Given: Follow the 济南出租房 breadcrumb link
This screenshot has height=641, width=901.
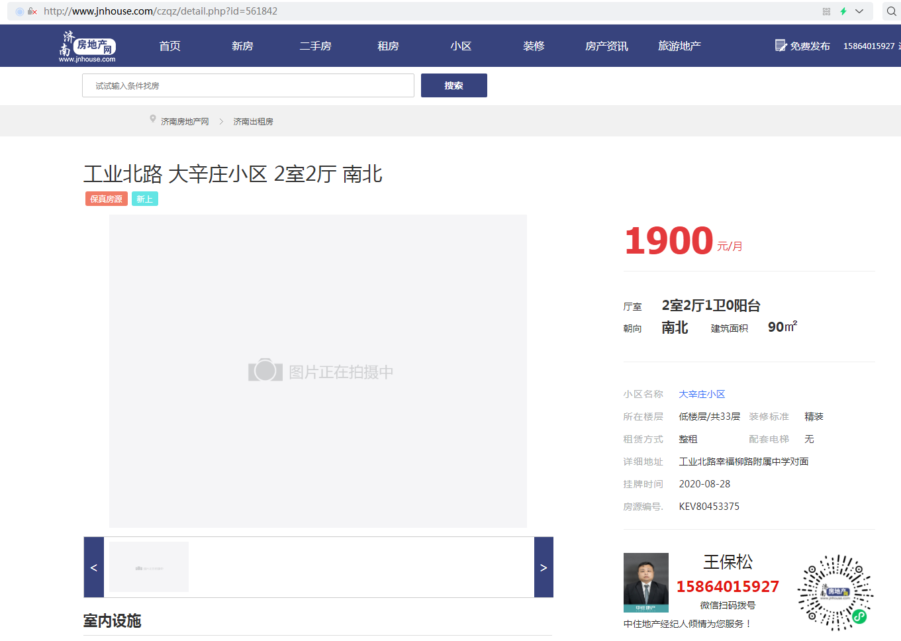Looking at the screenshot, I should (x=253, y=122).
